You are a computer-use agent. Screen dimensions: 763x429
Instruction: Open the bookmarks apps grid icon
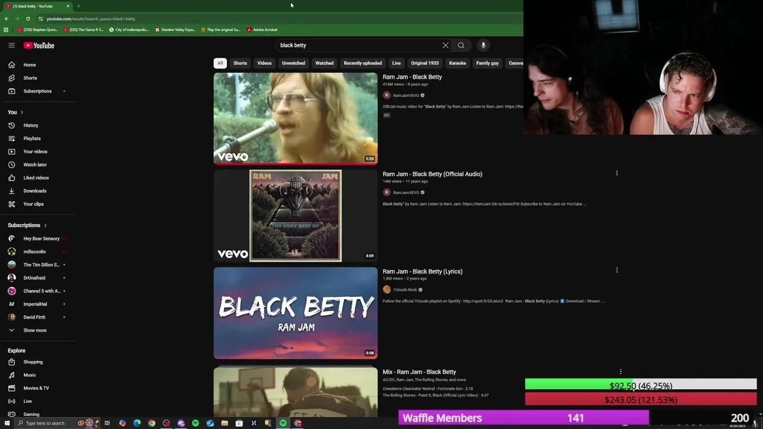pos(6,30)
